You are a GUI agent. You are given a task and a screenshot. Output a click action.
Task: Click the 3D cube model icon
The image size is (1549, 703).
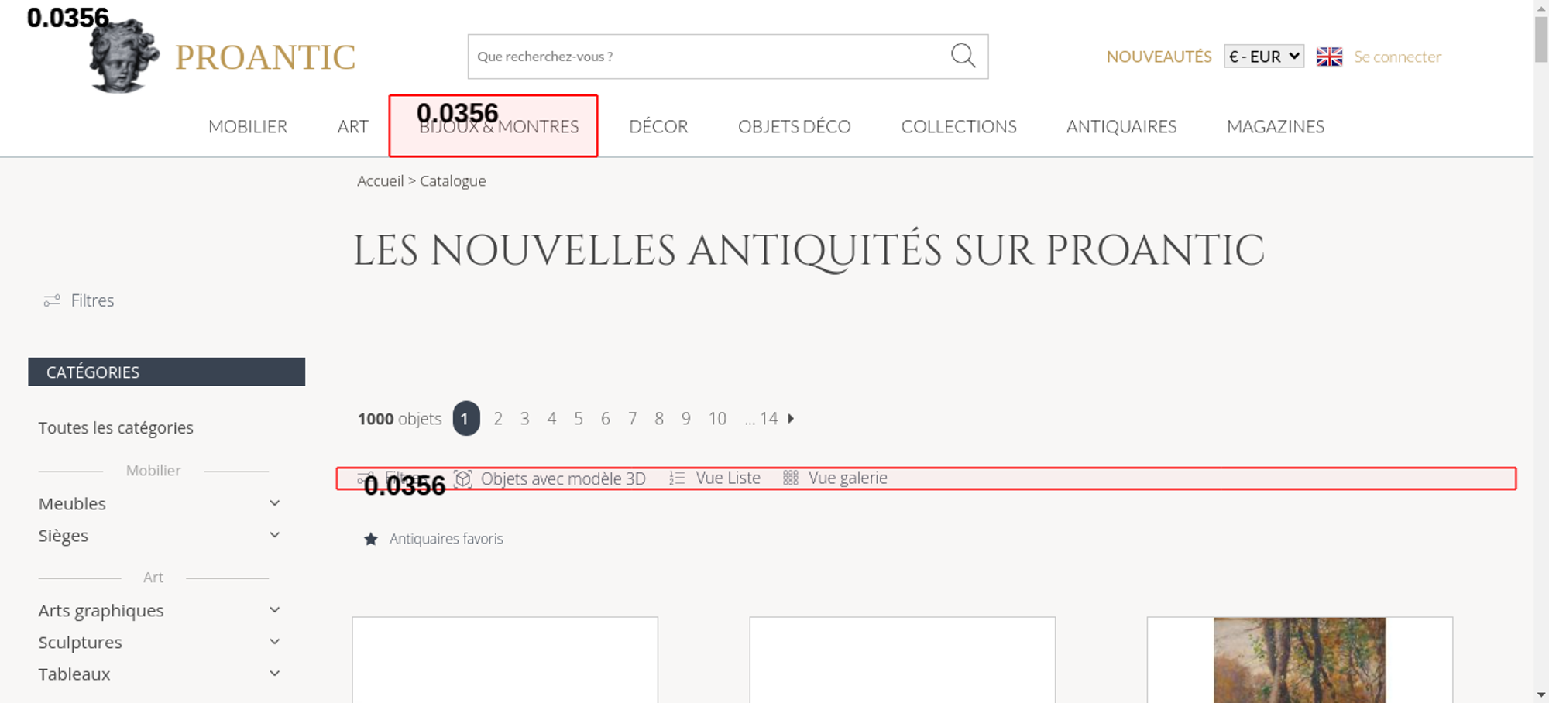(x=463, y=478)
